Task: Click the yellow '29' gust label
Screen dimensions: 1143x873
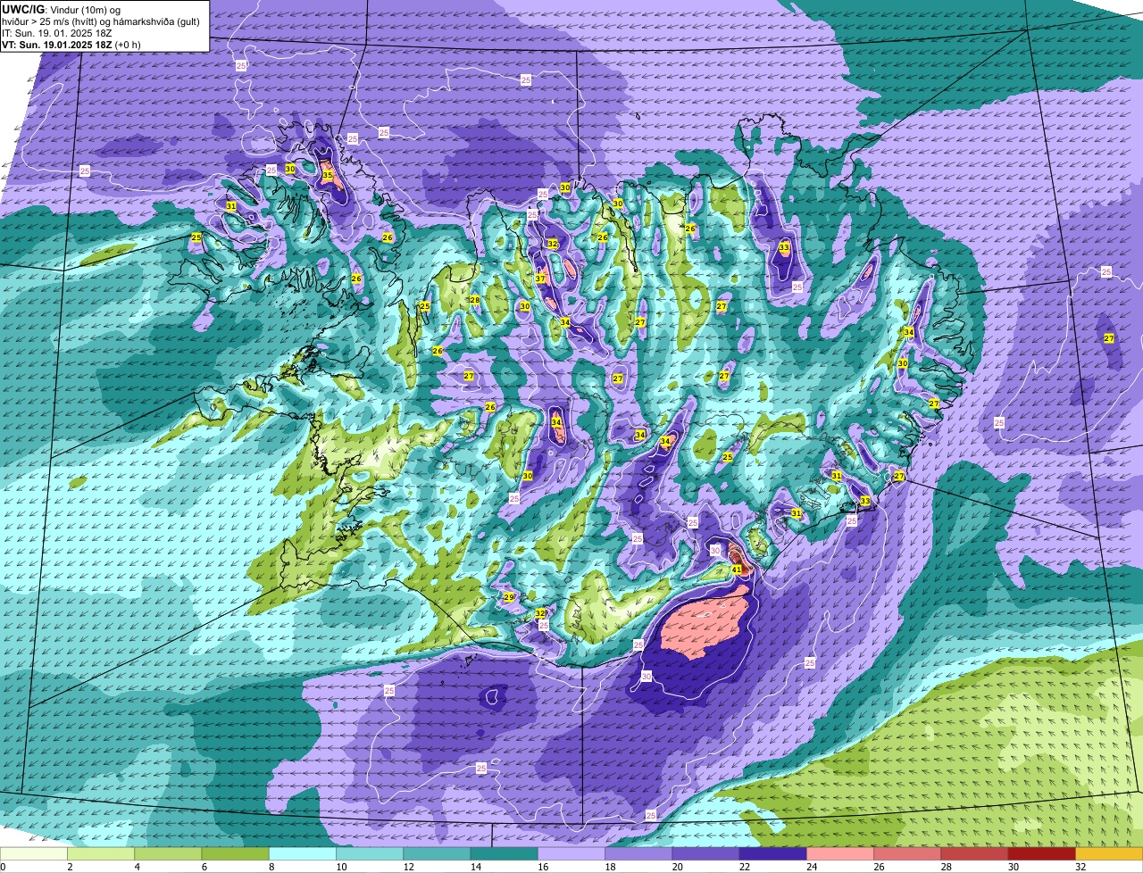Action: [509, 597]
